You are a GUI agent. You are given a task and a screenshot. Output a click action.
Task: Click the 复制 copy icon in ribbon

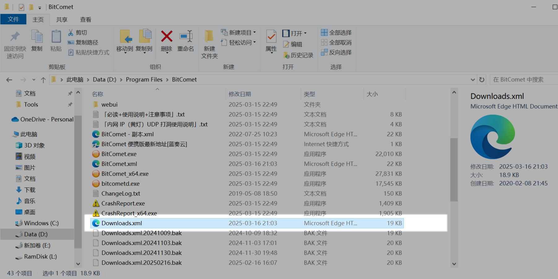(x=37, y=37)
